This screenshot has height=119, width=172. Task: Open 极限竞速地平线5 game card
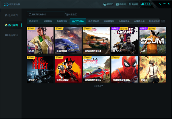click(96, 70)
